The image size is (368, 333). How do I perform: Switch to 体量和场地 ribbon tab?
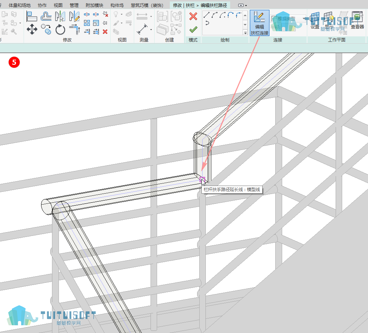[x=20, y=5]
